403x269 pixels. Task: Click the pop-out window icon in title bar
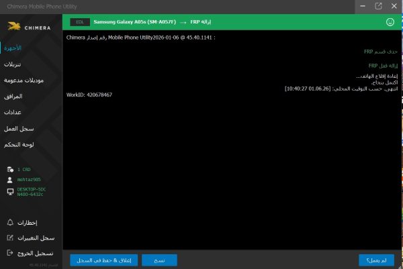click(x=378, y=6)
